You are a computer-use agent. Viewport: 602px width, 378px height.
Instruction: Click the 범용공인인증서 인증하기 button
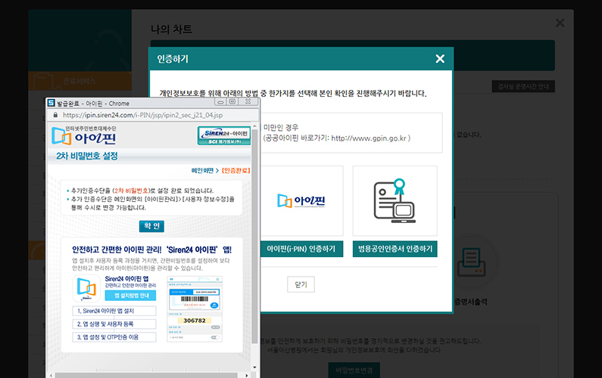click(395, 249)
